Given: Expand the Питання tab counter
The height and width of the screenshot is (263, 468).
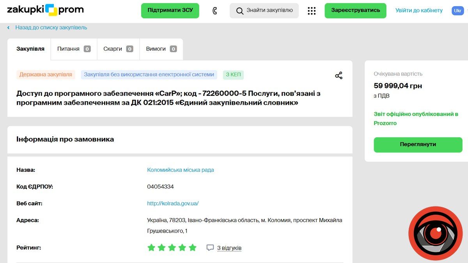Looking at the screenshot, I should (87, 48).
